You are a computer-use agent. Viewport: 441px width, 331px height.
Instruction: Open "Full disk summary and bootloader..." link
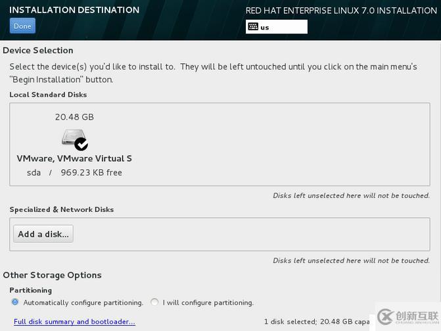(x=74, y=322)
